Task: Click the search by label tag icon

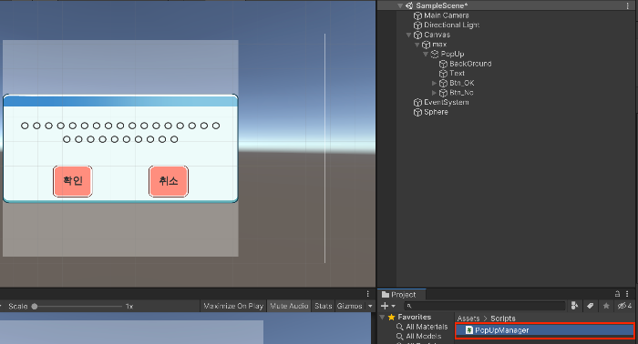Action: pyautogui.click(x=591, y=306)
